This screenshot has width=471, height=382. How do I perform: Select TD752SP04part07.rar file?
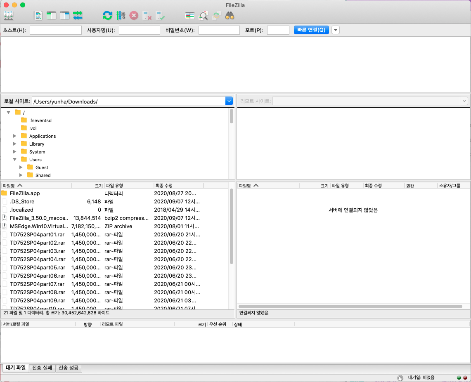point(114,284)
